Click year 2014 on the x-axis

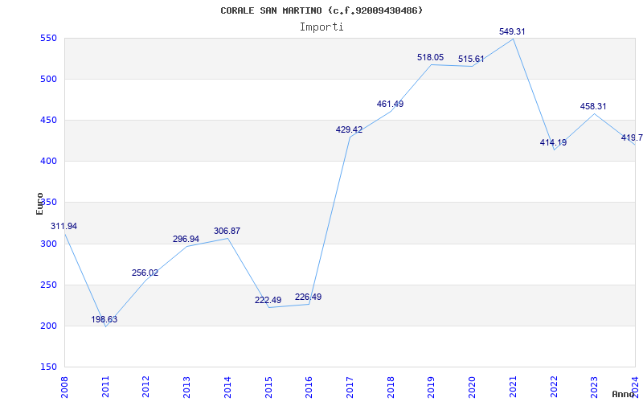(x=227, y=386)
